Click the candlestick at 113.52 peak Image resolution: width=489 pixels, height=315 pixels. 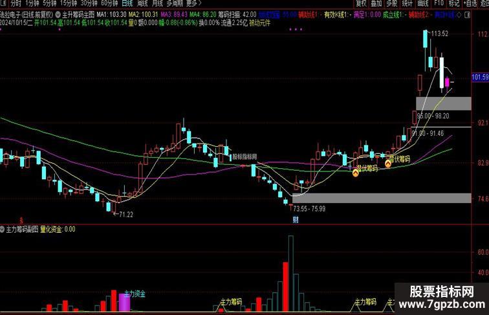pos(426,39)
